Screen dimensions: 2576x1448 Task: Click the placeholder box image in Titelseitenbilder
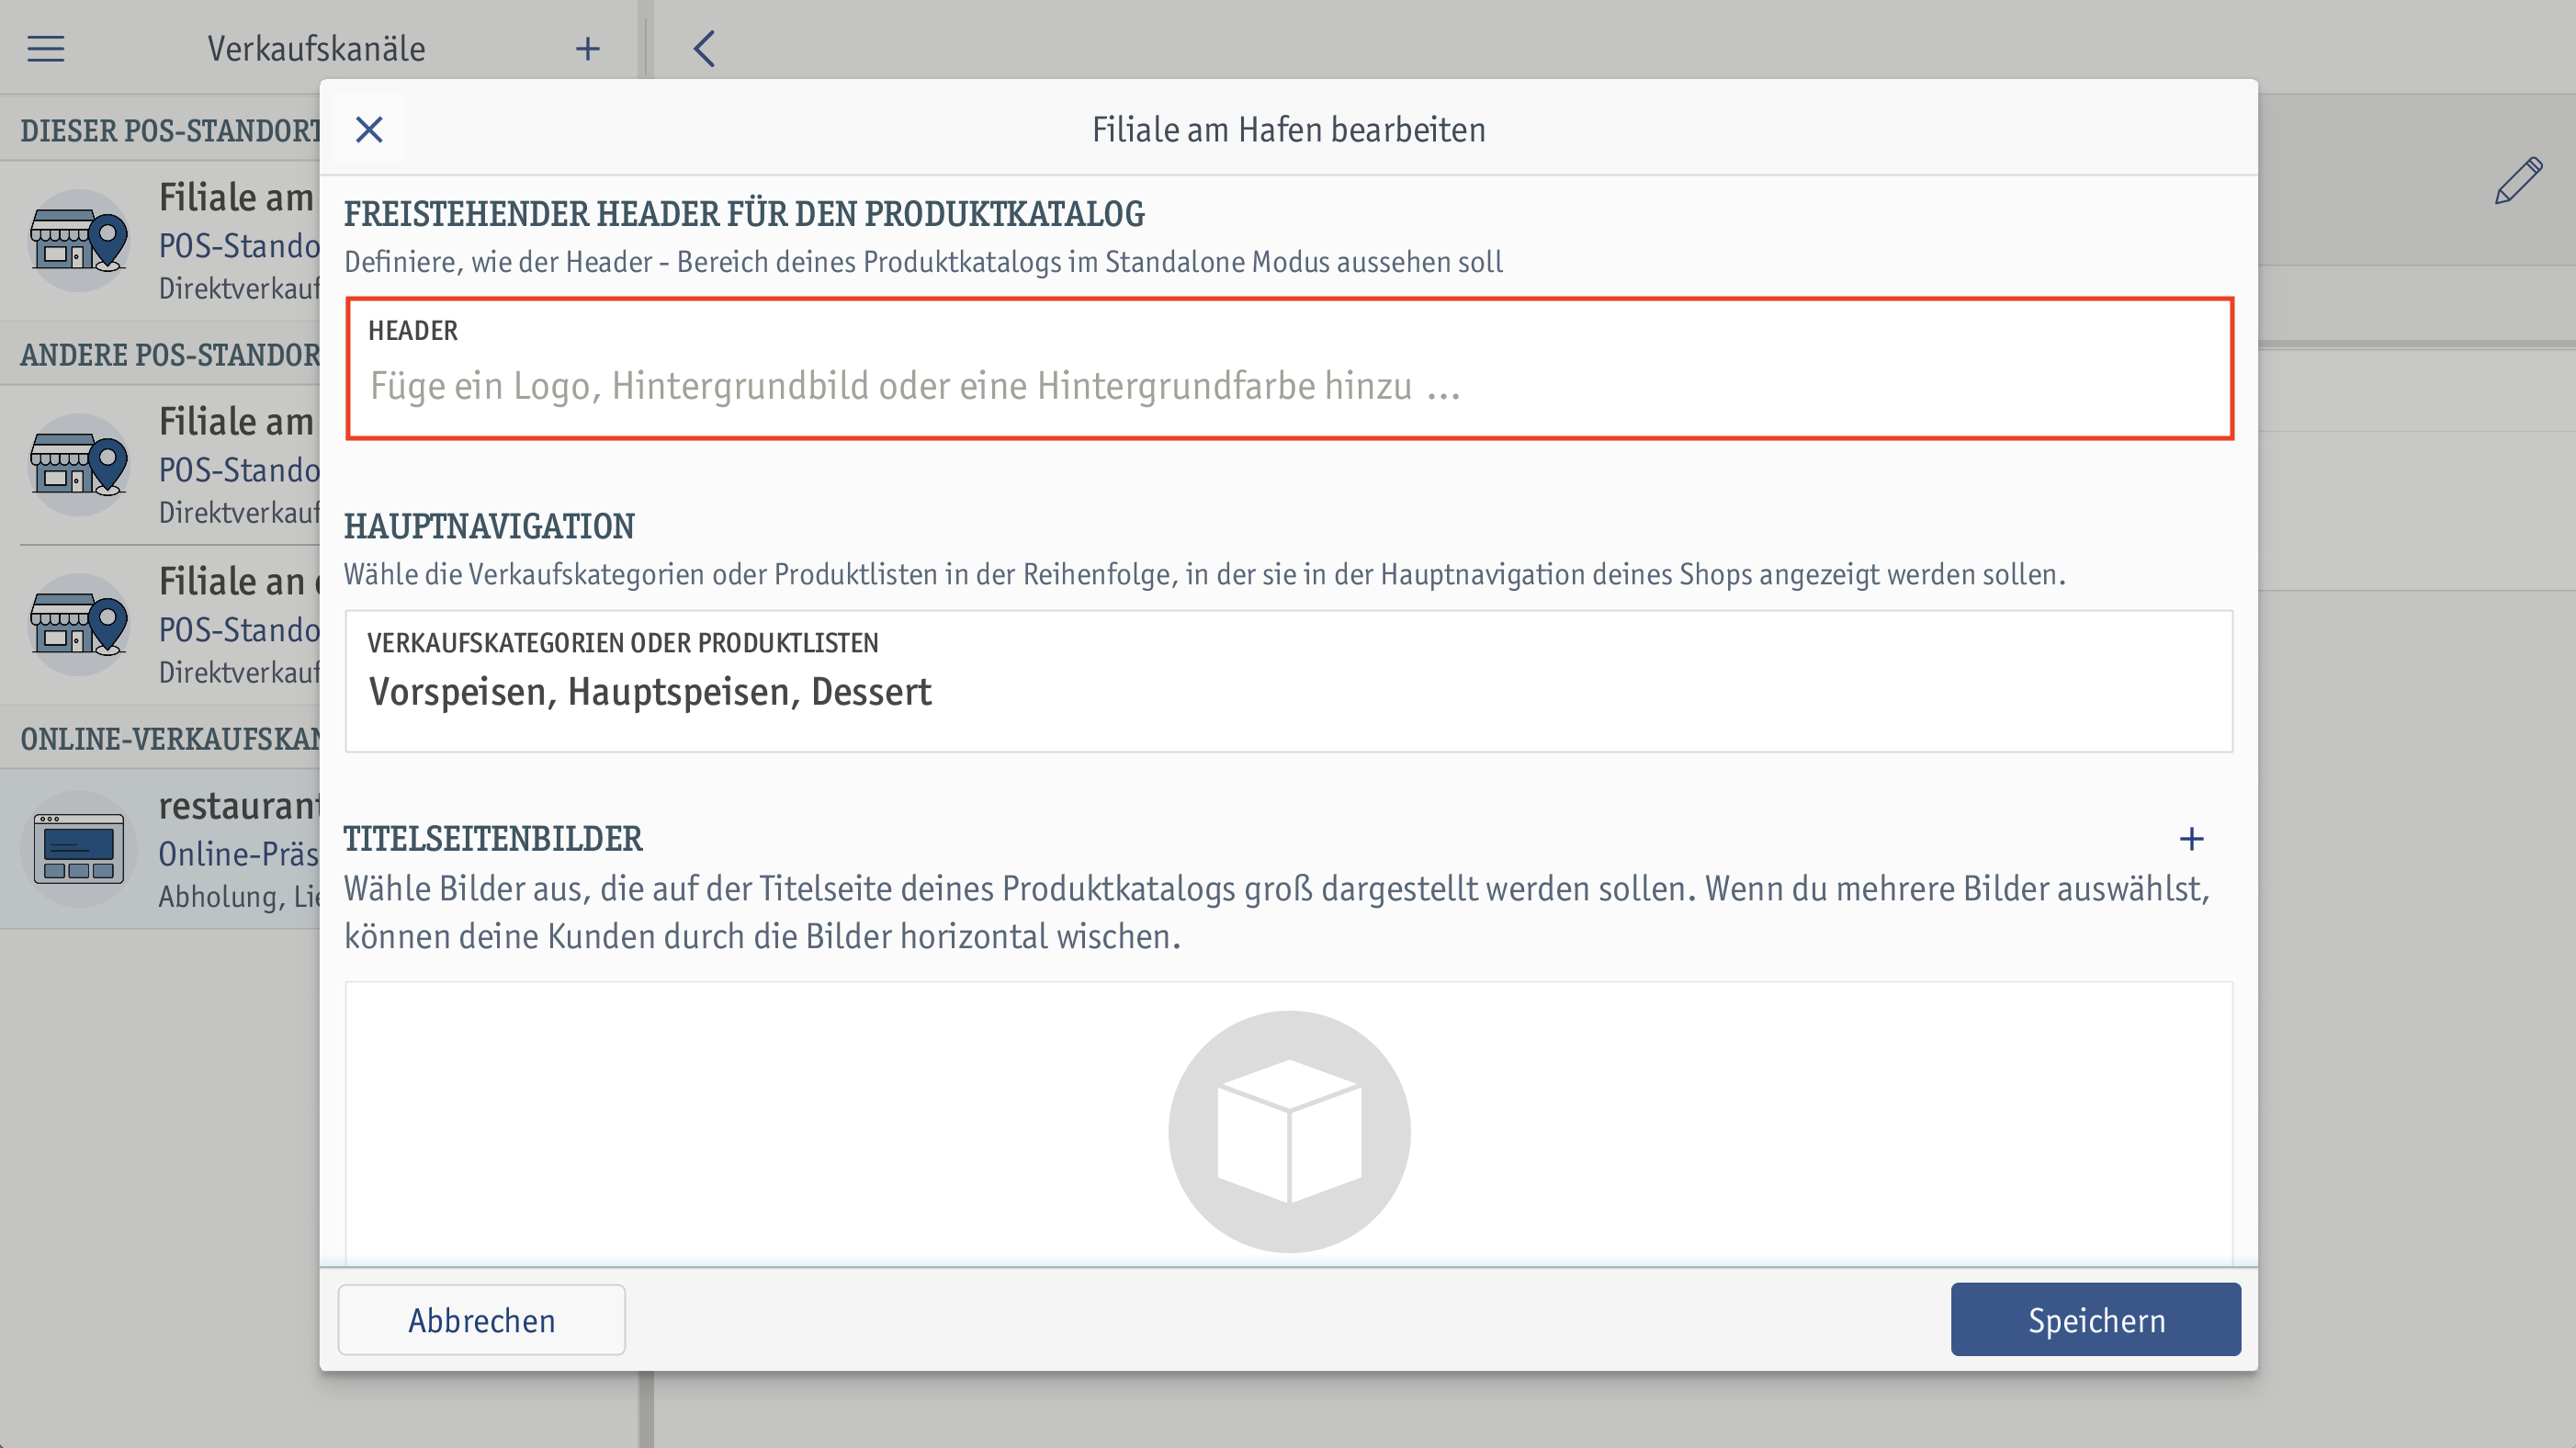(1289, 1131)
